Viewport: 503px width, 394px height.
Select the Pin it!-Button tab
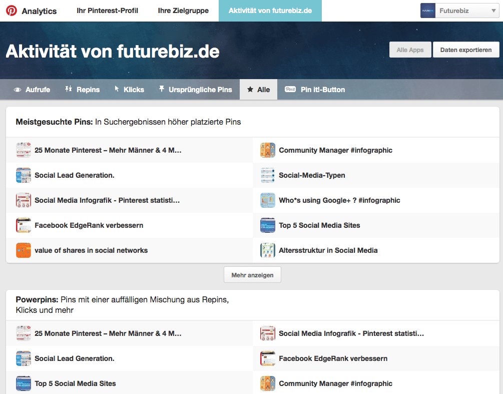tap(315, 90)
